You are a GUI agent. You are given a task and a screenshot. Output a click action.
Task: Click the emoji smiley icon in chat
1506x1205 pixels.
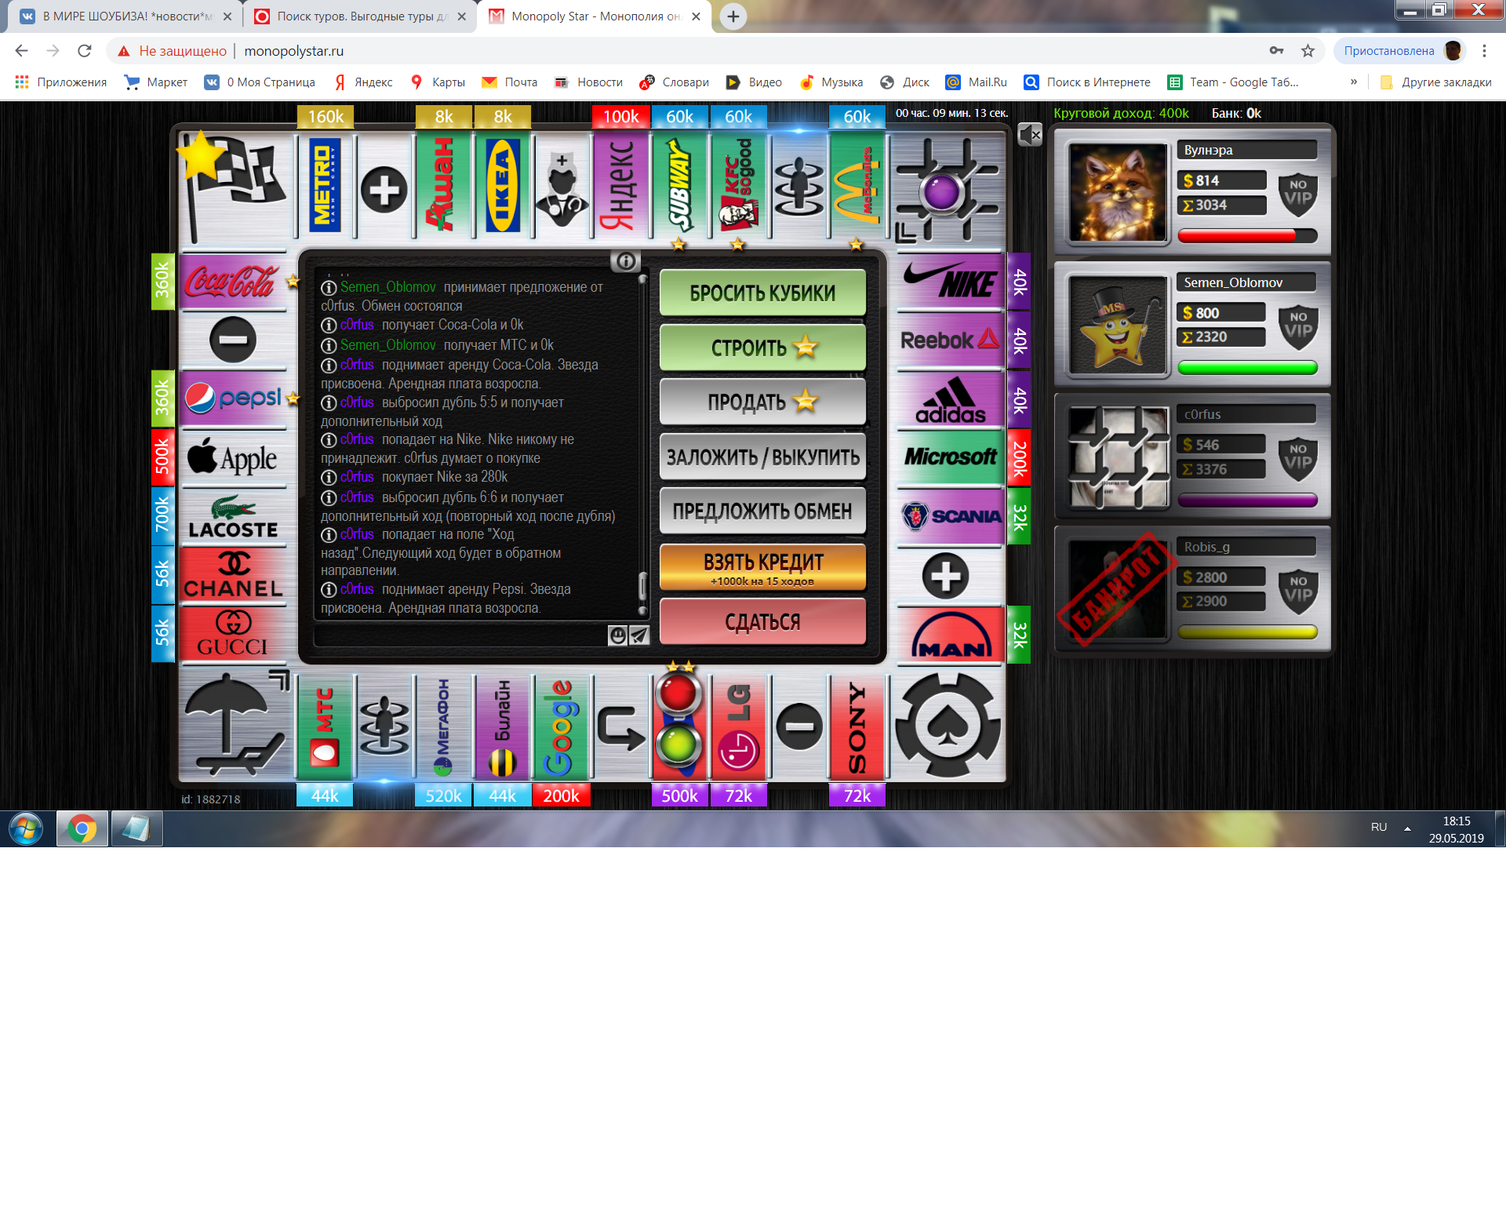(617, 635)
